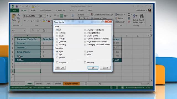Screen dimensions: 177x99
Task: Click the Accounting dollar format icon
Action: tap(79, 18)
